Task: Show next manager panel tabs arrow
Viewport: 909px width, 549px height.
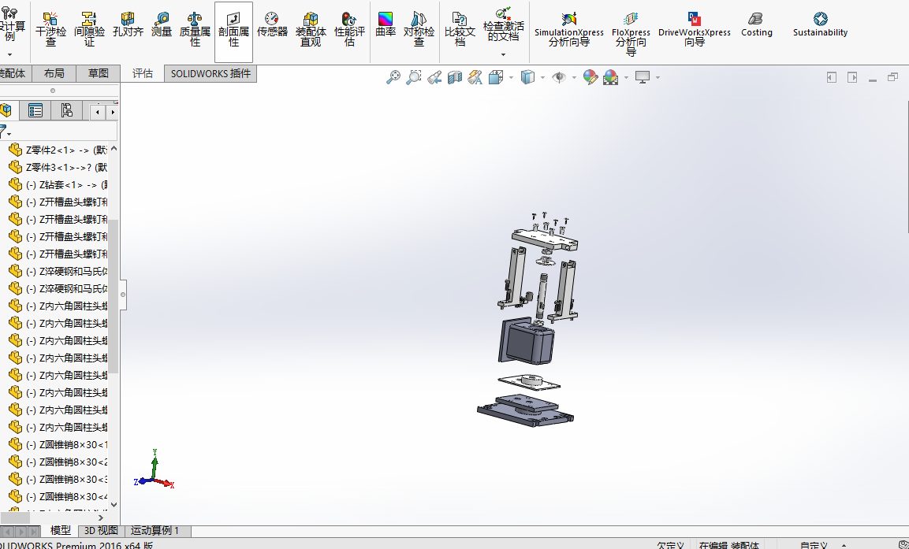Action: point(113,112)
